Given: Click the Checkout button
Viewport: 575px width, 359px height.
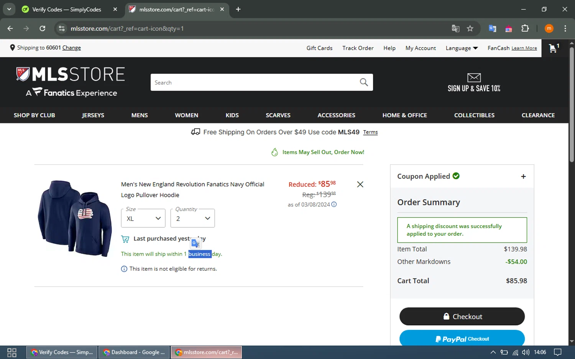Looking at the screenshot, I should [462, 317].
